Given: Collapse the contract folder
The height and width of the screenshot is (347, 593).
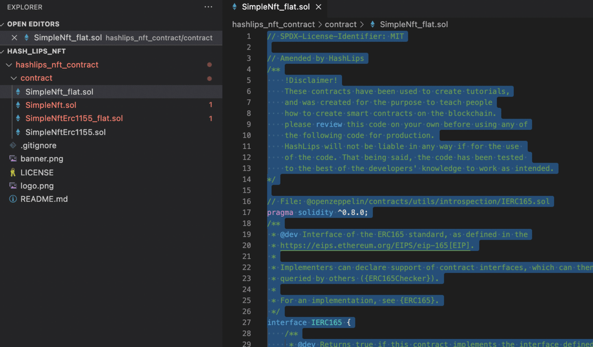Looking at the screenshot, I should [x=13, y=78].
